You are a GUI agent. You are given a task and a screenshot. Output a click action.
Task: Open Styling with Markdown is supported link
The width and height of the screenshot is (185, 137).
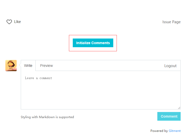[x=47, y=117]
